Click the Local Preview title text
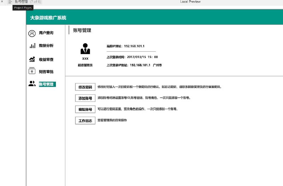 190,2
